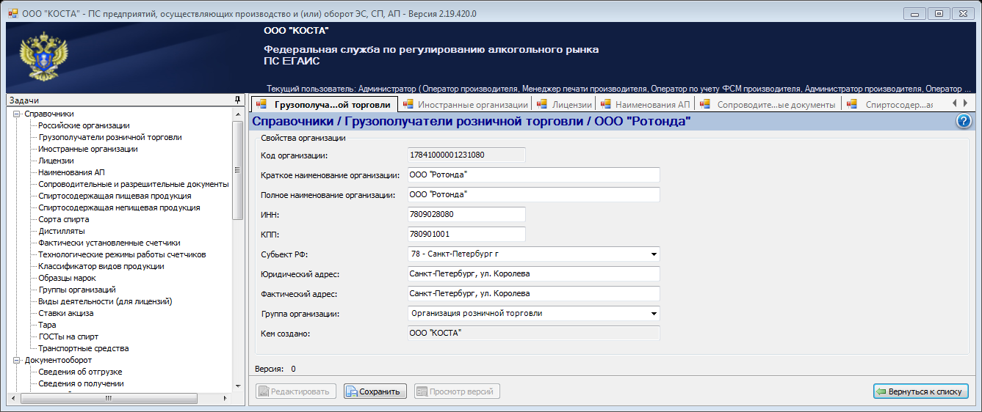Open Сведения о получении tree item
This screenshot has width=982, height=412.
pyautogui.click(x=82, y=383)
